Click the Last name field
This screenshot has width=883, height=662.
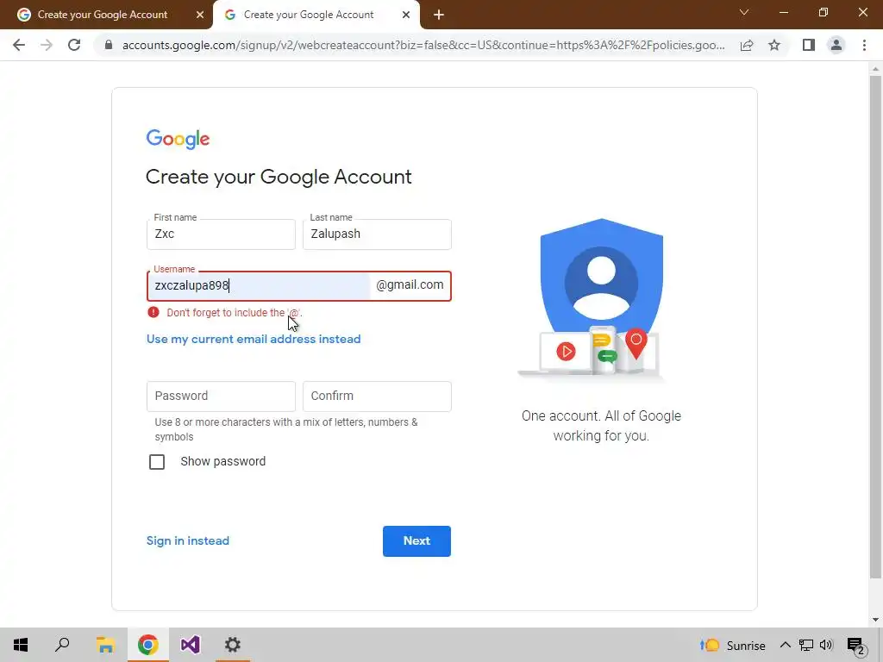(x=377, y=234)
